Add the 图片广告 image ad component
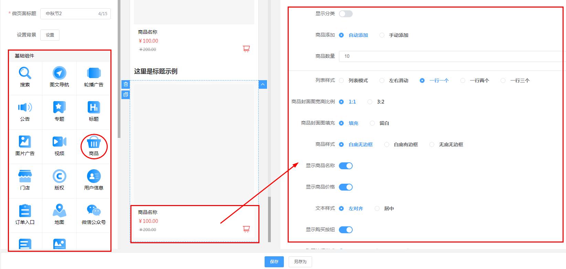 pos(25,147)
